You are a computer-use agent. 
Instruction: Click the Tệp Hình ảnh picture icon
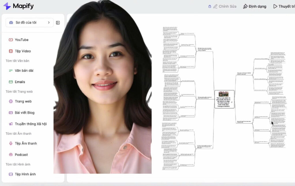tap(11, 174)
